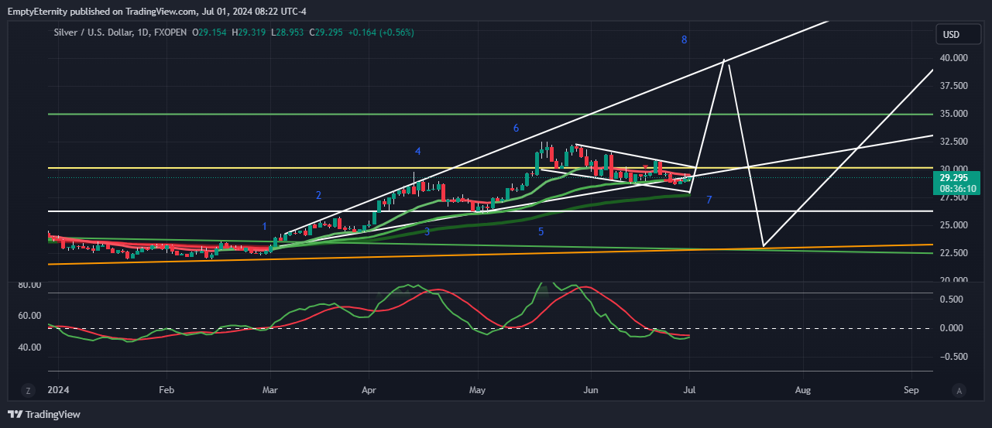Image resolution: width=992 pixels, height=428 pixels.
Task: Toggle the A auto-scale icon
Action: (x=959, y=391)
